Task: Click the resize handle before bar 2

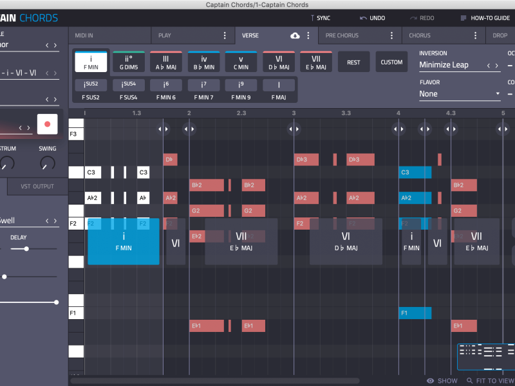Action: coord(164,129)
